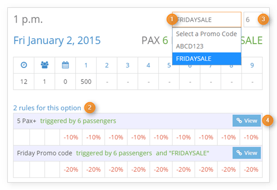Viewport: 277px width, 190px height.
Task: Click the clock icon column header
Action: [x=24, y=65]
